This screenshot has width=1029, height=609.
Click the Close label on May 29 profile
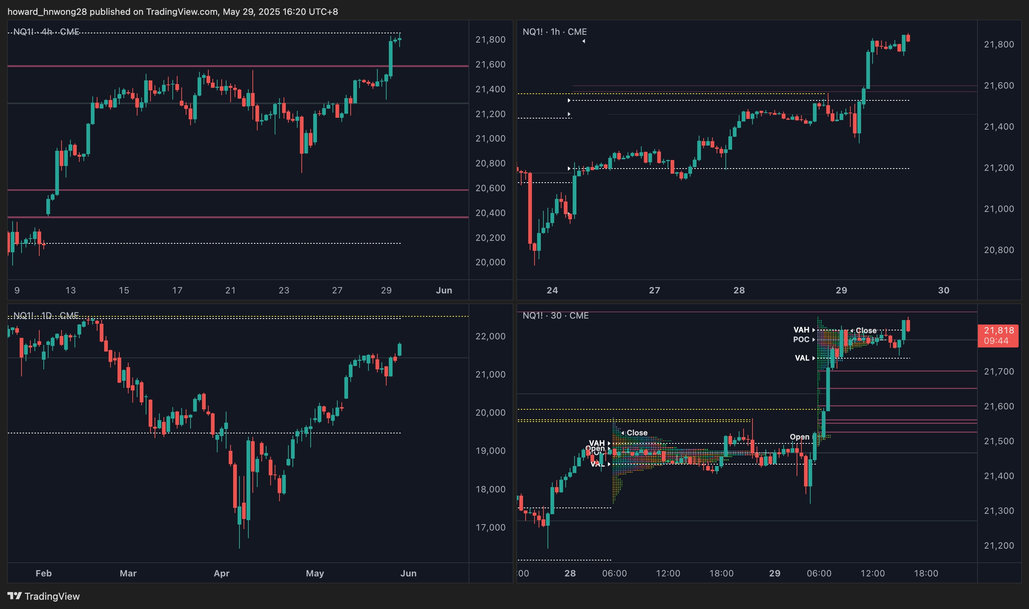tap(866, 330)
